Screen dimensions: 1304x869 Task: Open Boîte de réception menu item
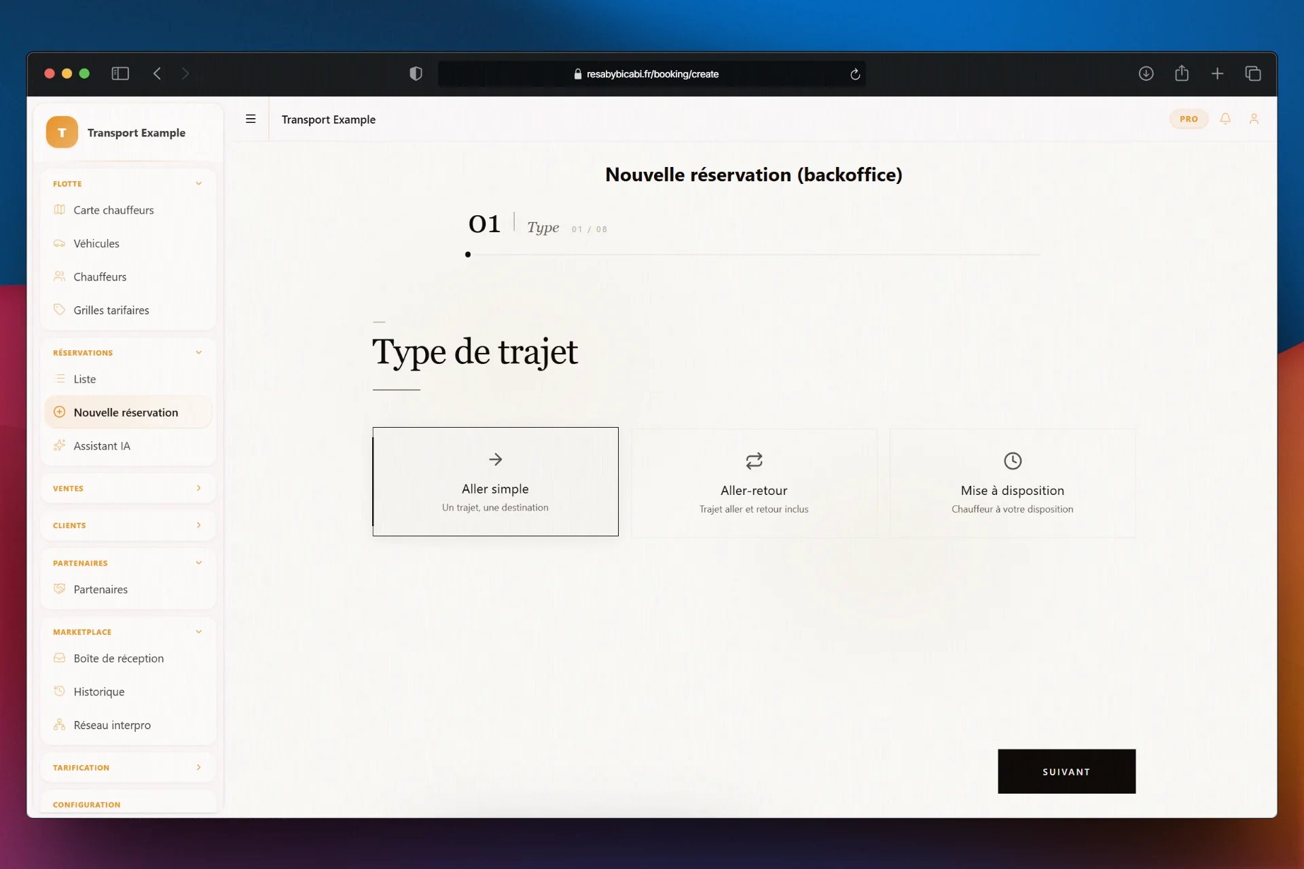128,658
